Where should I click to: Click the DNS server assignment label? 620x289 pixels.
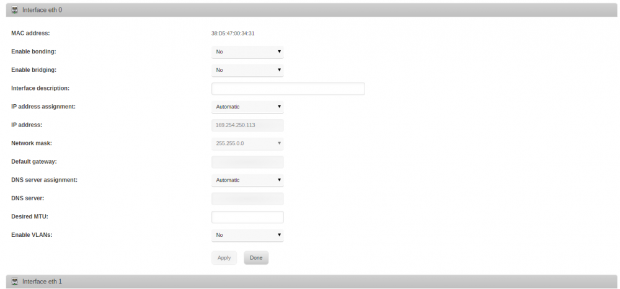click(x=44, y=180)
